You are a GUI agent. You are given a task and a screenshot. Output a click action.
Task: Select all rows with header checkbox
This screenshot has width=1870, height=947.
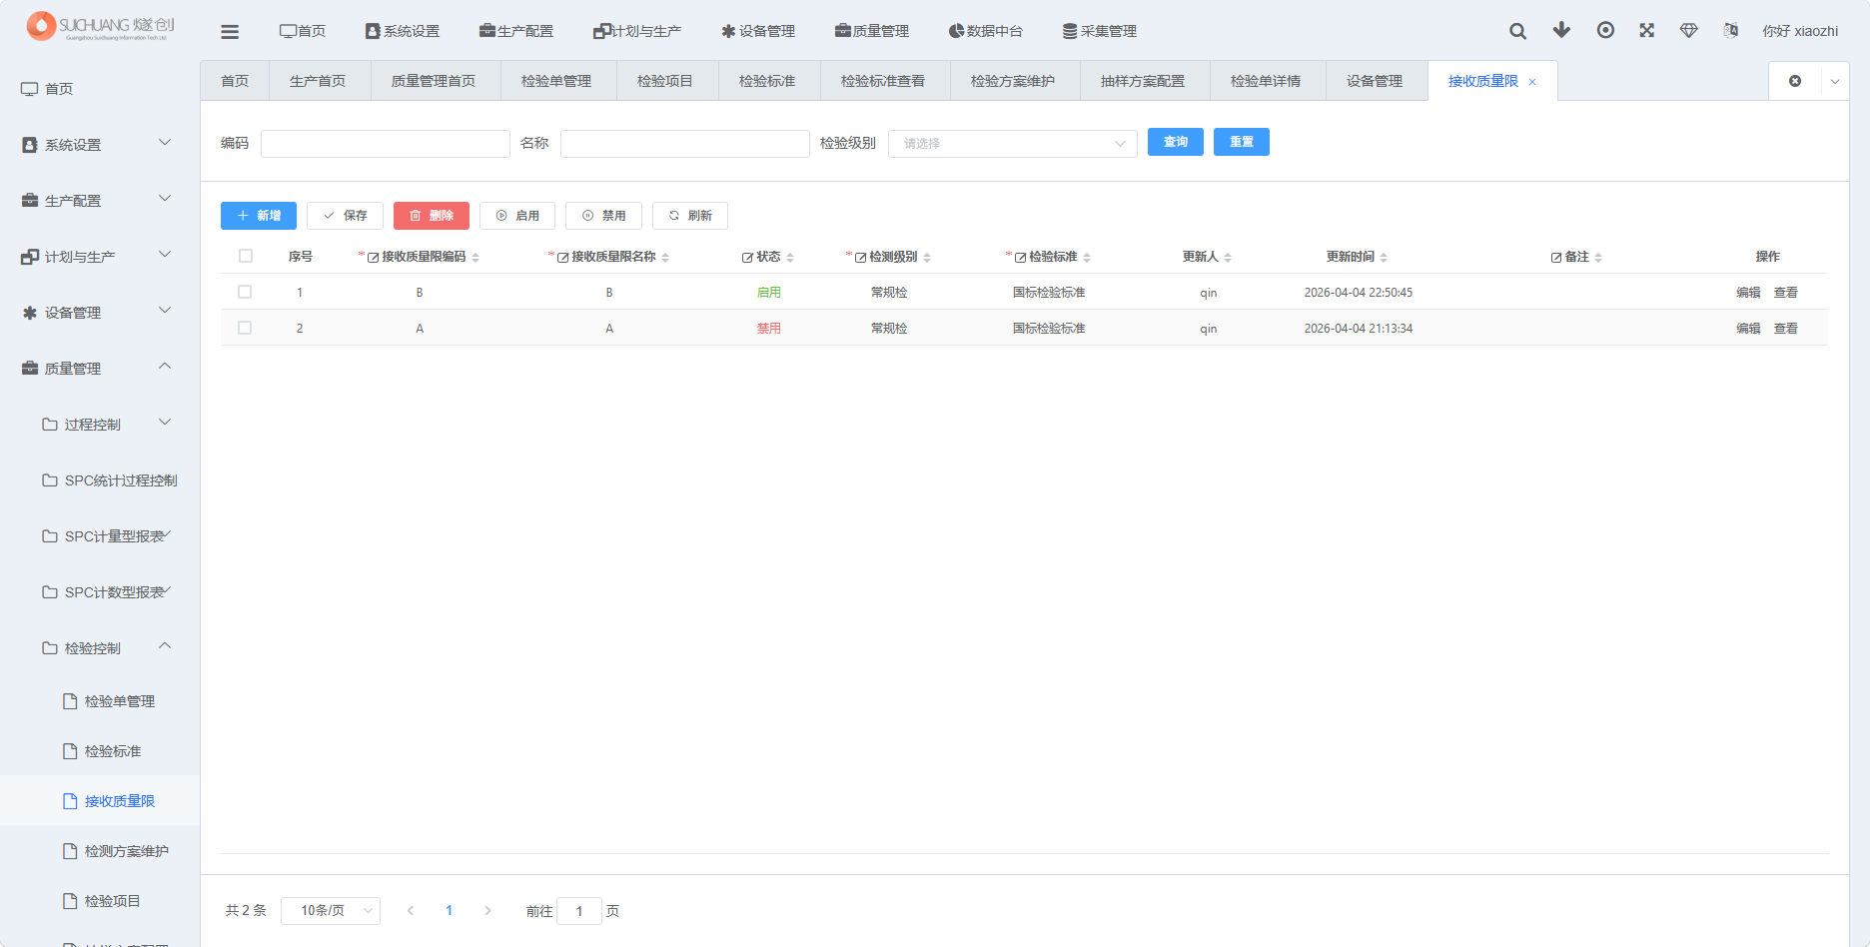coord(246,256)
